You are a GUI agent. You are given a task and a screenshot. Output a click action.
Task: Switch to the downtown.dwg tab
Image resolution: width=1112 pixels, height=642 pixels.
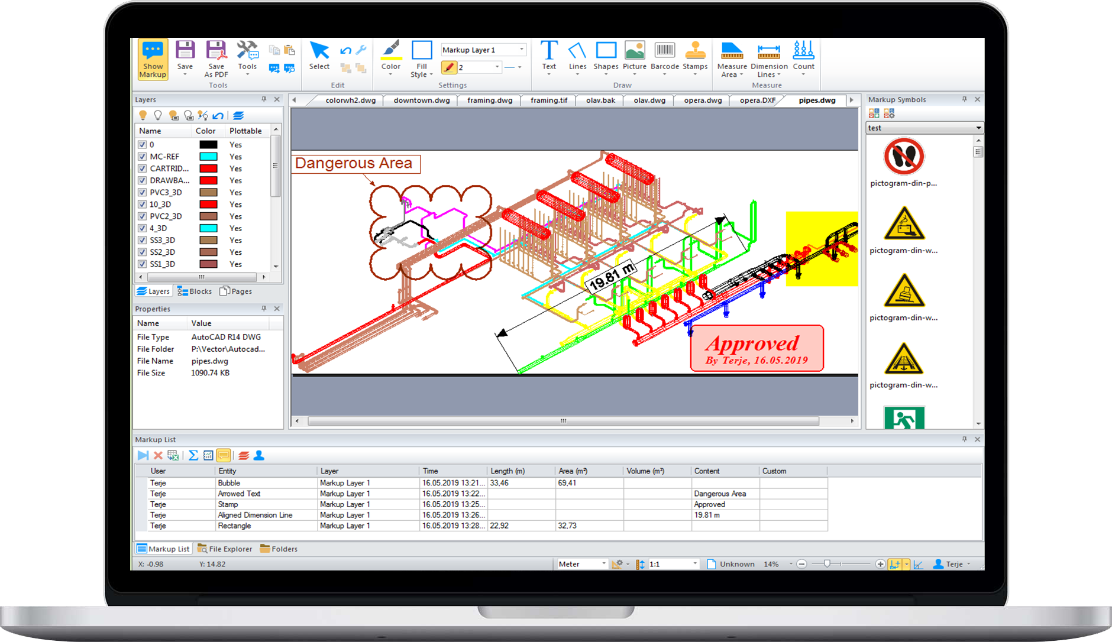click(x=422, y=100)
